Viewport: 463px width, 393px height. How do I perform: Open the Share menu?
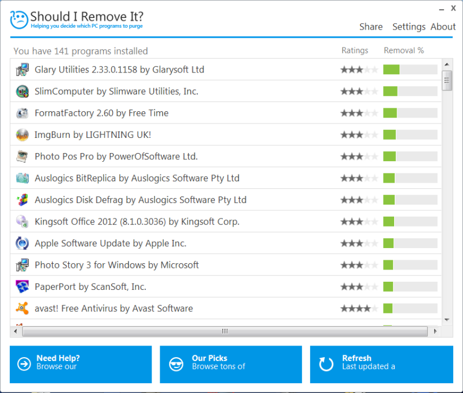pyautogui.click(x=371, y=27)
